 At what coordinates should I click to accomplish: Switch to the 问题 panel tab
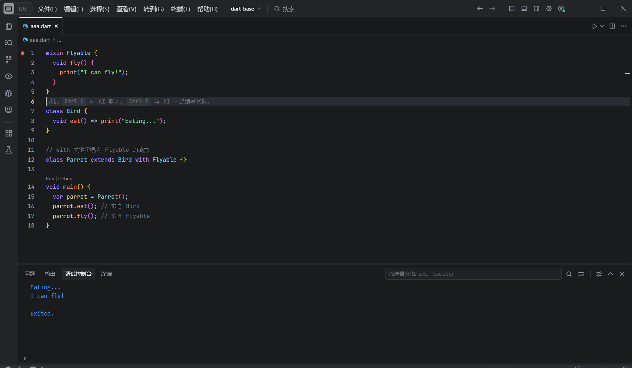point(30,274)
